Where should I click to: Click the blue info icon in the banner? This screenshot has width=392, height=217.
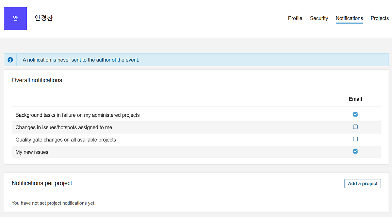click(10, 60)
